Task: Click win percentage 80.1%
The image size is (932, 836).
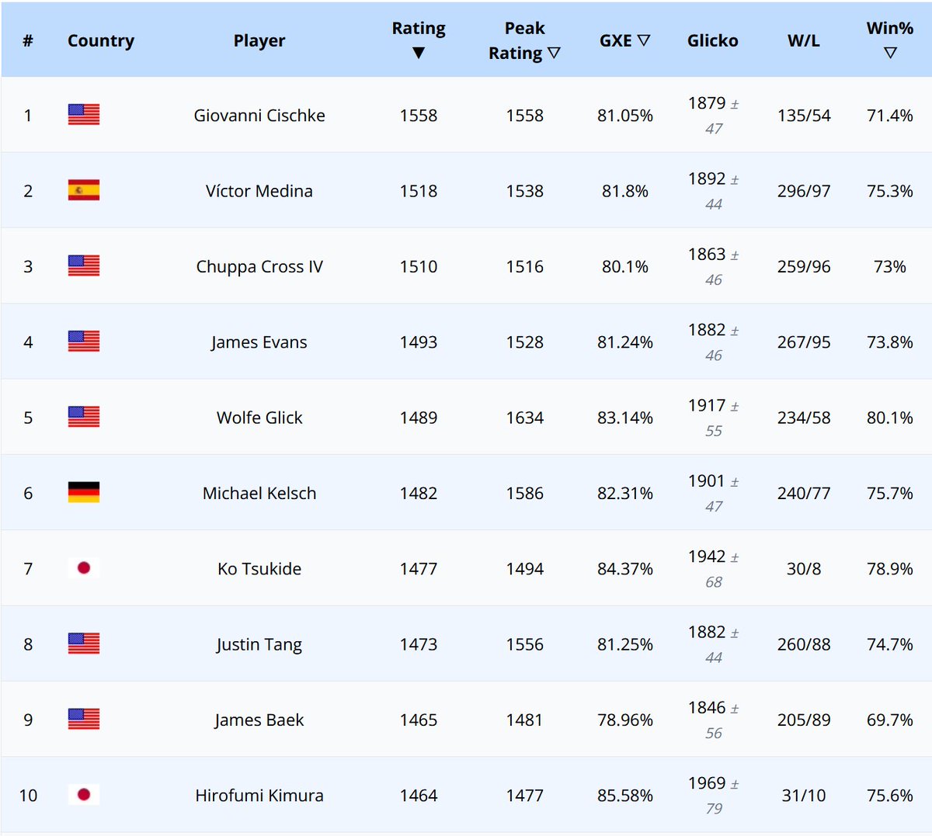Action: (890, 418)
